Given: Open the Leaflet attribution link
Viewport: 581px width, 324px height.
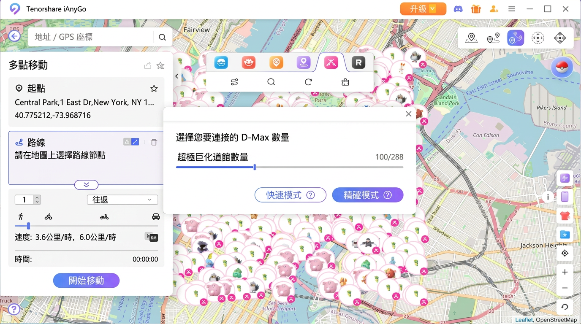Looking at the screenshot, I should point(524,320).
